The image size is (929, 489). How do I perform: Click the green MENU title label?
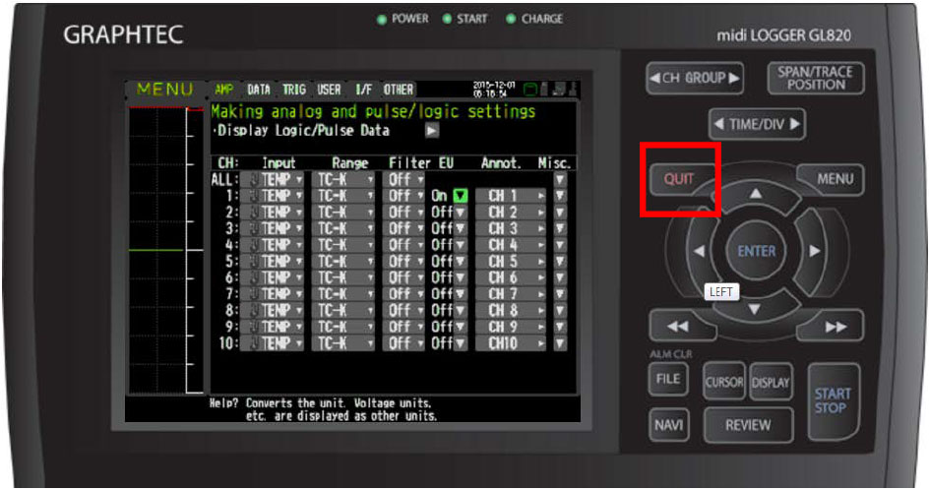[x=164, y=90]
